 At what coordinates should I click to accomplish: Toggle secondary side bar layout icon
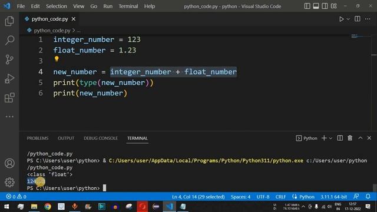point(325,6)
